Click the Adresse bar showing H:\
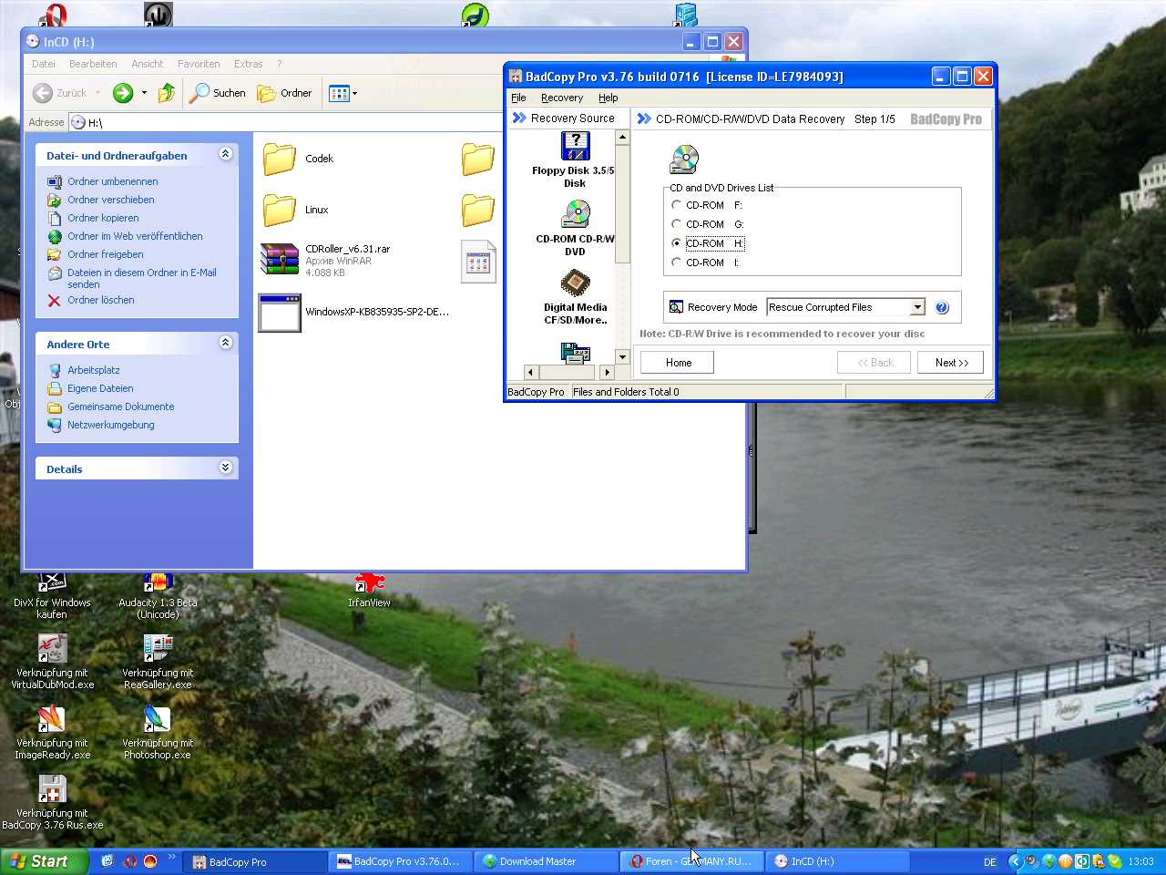Viewport: 1166px width, 875px height. 287,122
